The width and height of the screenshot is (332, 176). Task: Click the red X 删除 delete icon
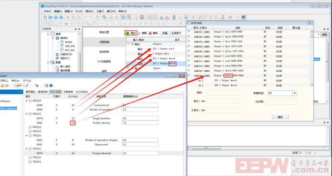(x=150, y=33)
